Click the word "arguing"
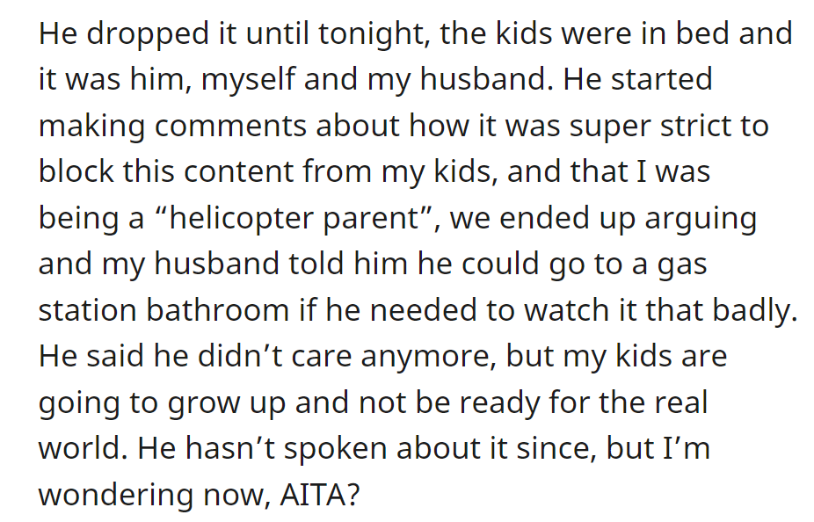The image size is (814, 522). coord(701,220)
